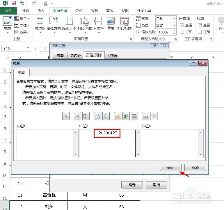Switch to 开始 (Home) ribbon tab
Screen dimensions: 224x210
pyautogui.click(x=26, y=11)
